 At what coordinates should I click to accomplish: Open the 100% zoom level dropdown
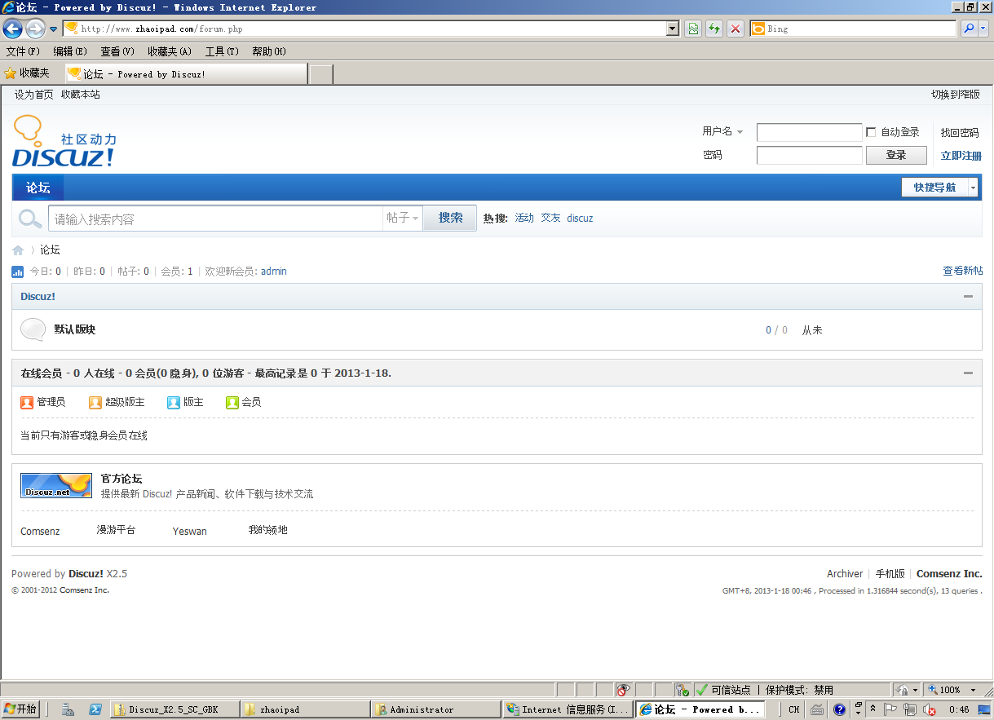coord(973,690)
